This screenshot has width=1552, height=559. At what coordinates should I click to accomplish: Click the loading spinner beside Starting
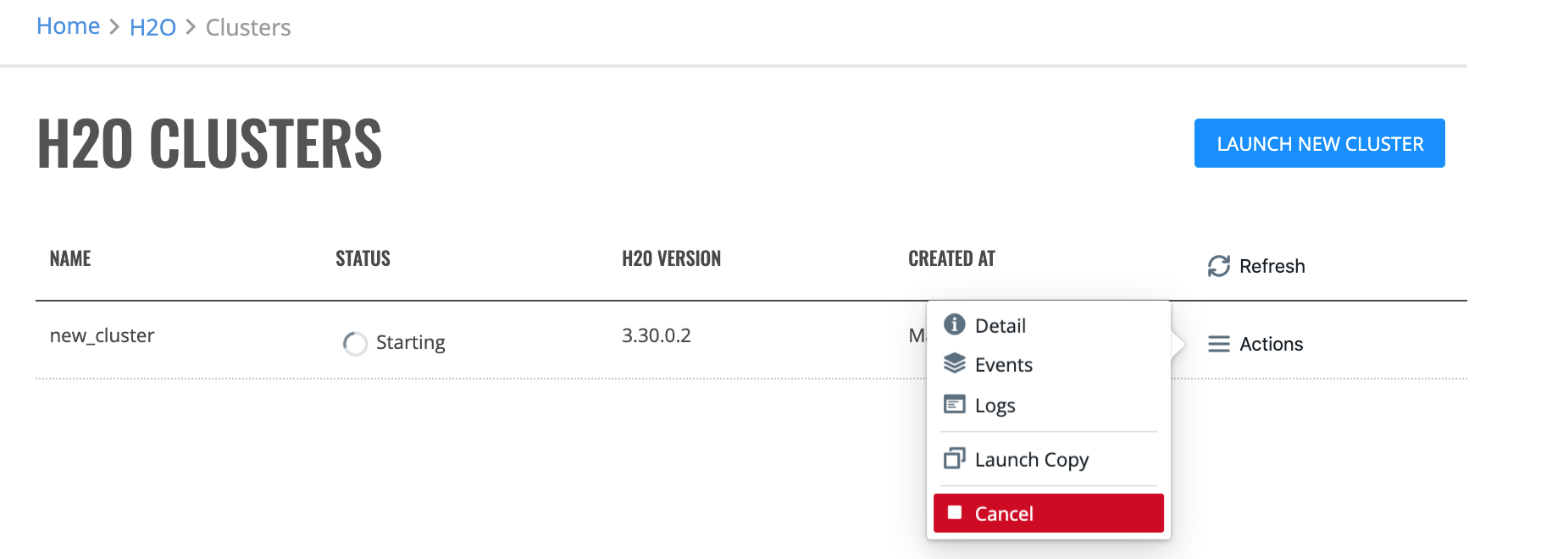tap(355, 343)
